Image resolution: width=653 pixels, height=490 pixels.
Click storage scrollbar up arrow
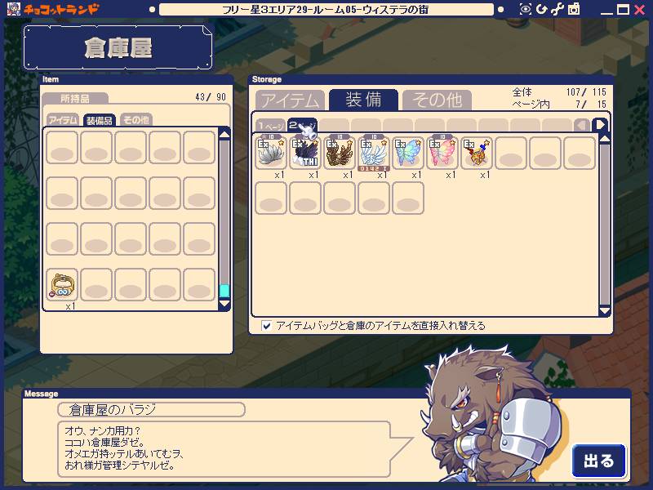(604, 139)
